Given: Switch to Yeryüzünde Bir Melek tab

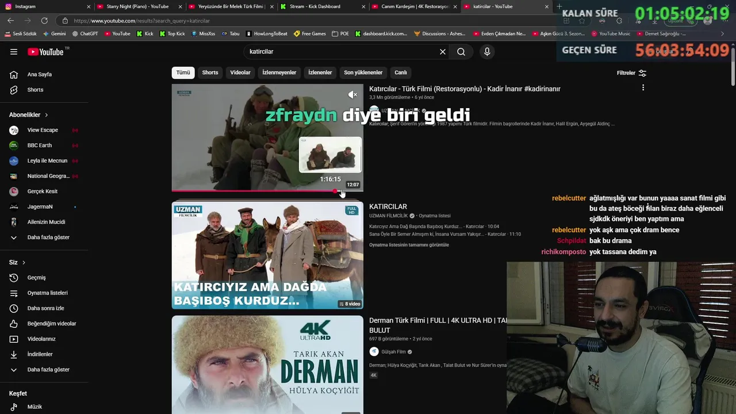Looking at the screenshot, I should pyautogui.click(x=230, y=6).
